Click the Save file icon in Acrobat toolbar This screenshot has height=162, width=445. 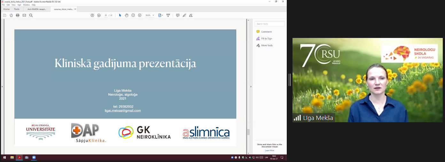pos(5,15)
